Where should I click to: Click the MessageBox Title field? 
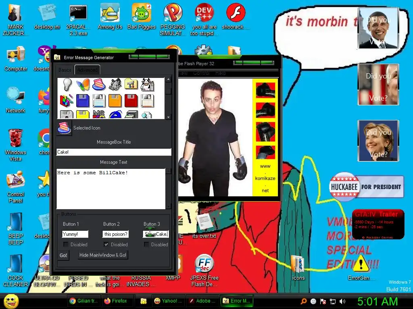click(113, 152)
